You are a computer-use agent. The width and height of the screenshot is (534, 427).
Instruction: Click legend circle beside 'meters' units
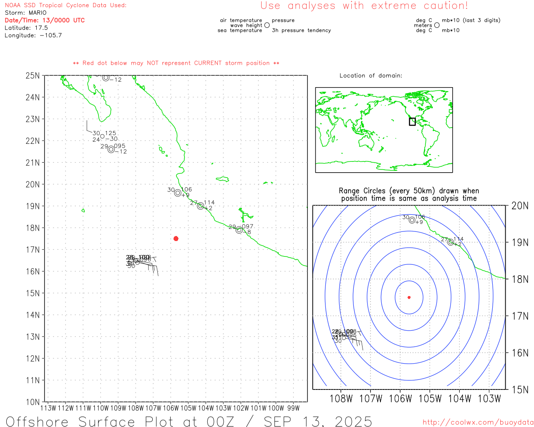437,25
